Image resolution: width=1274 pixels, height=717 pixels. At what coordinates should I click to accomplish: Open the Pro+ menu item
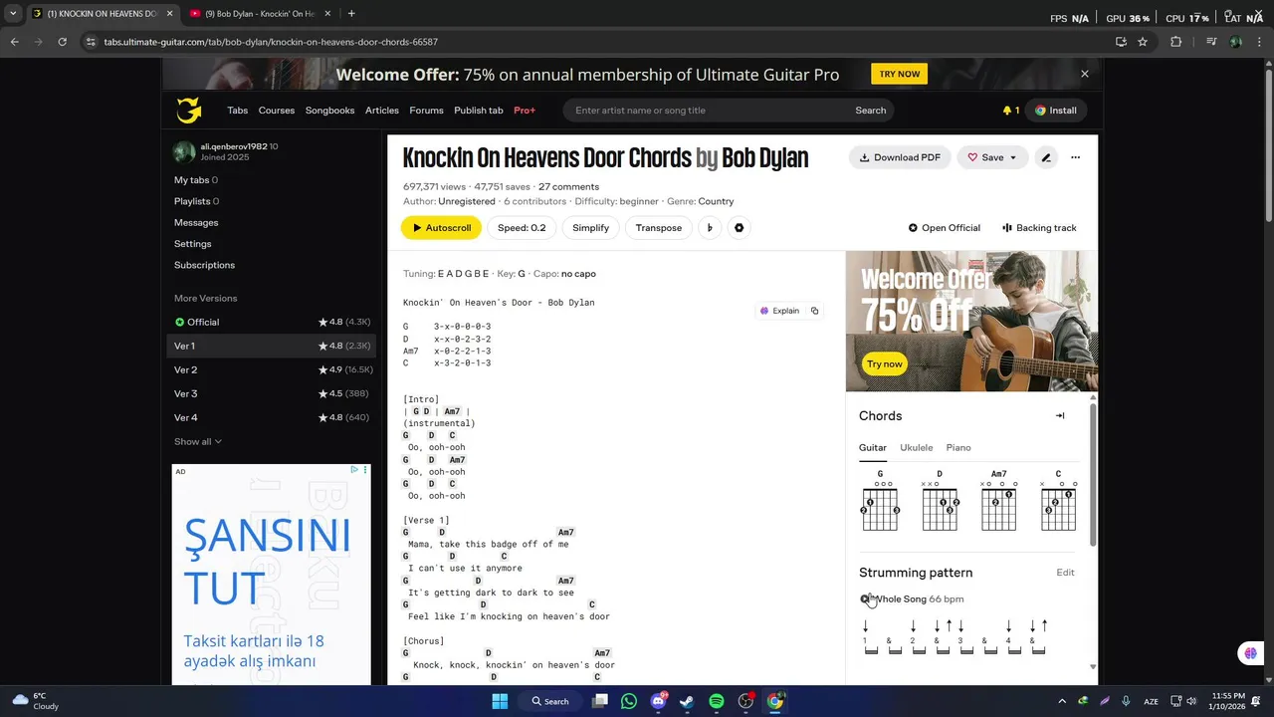point(525,111)
